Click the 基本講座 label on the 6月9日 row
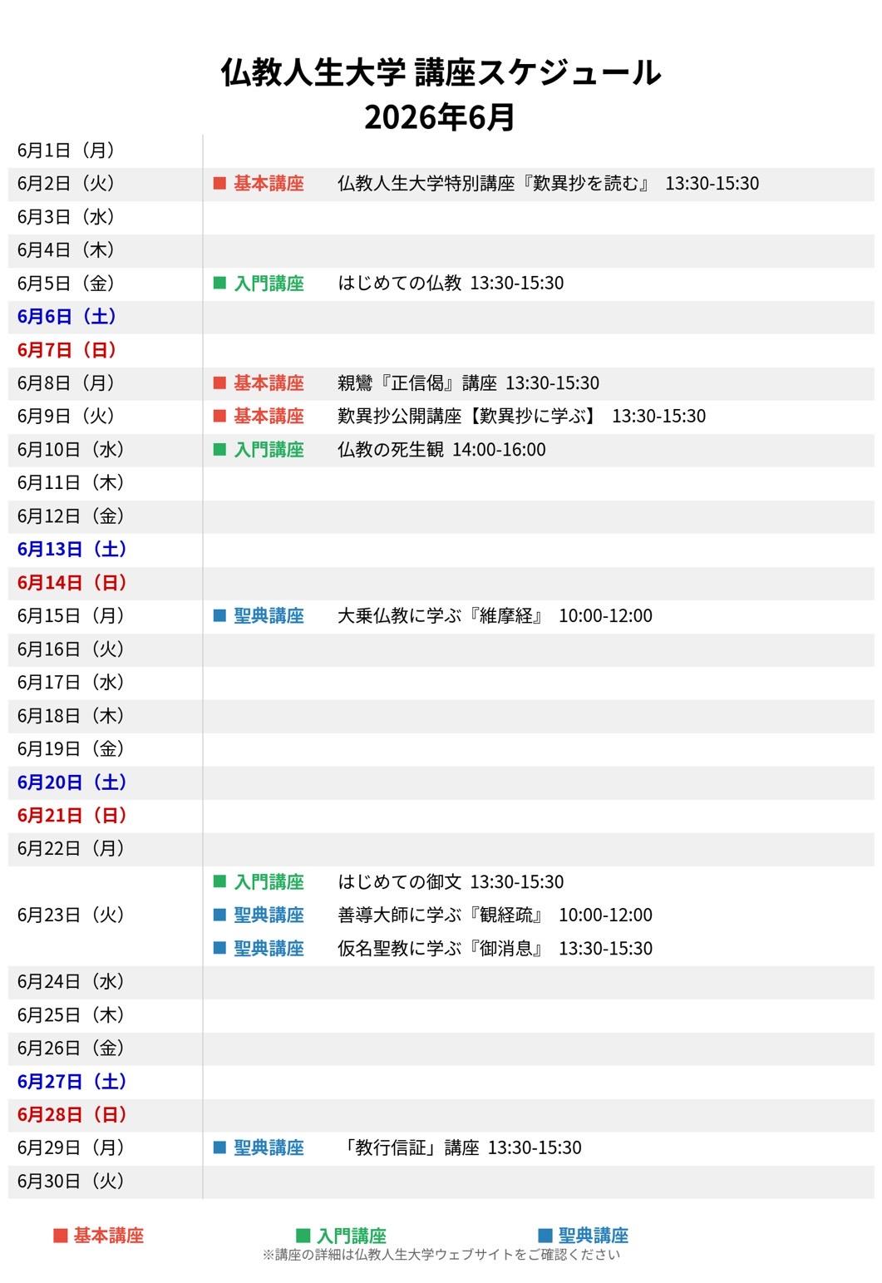 (269, 417)
